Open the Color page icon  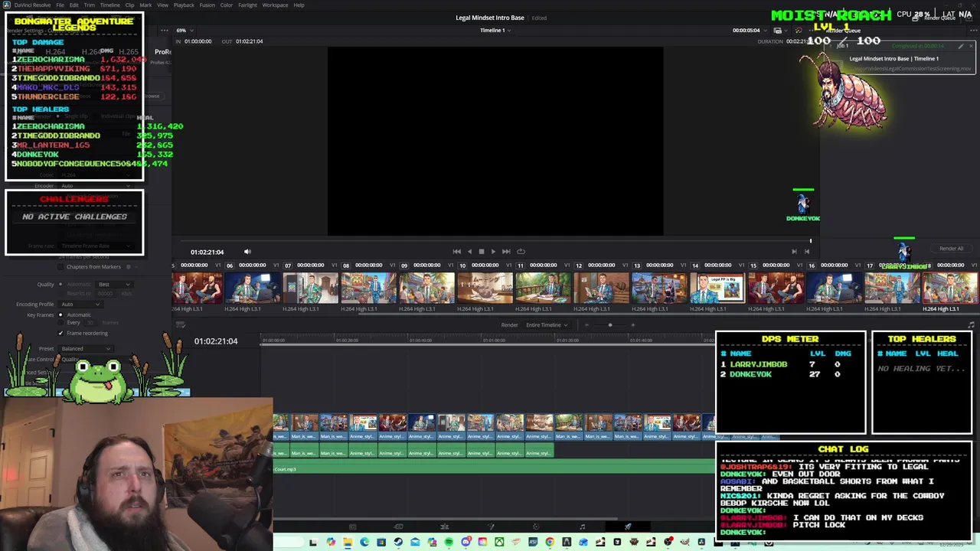[x=535, y=527]
